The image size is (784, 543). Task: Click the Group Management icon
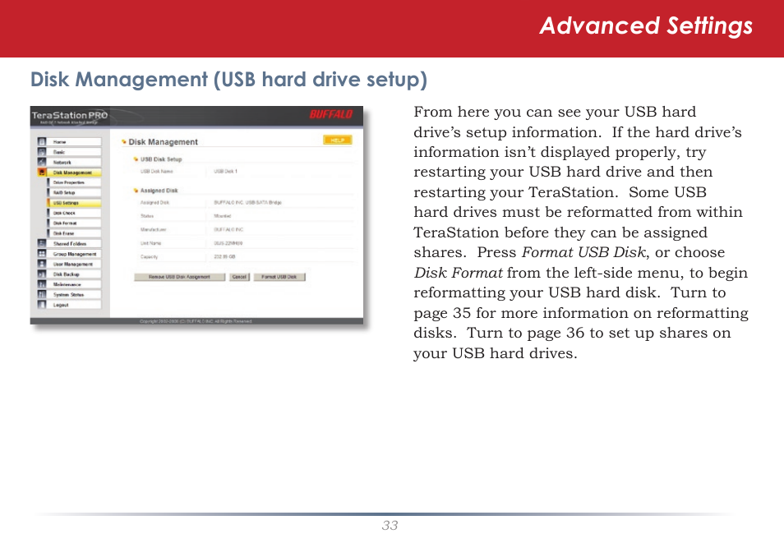pyautogui.click(x=42, y=254)
